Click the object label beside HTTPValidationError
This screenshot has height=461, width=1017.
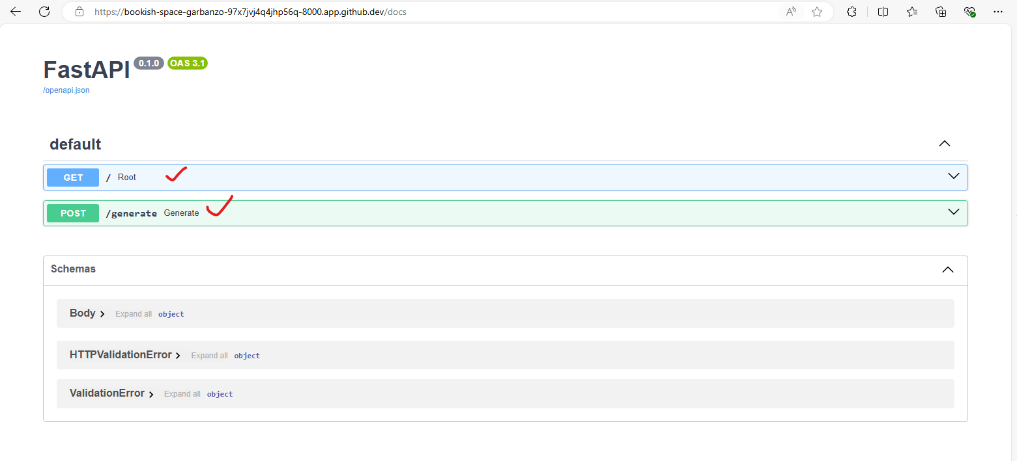coord(247,356)
